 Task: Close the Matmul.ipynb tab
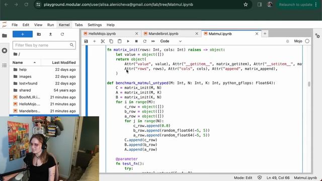coord(257,34)
